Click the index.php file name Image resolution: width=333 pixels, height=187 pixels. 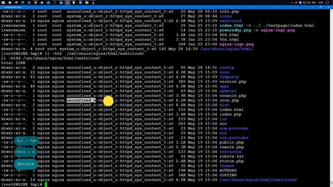click(230, 114)
